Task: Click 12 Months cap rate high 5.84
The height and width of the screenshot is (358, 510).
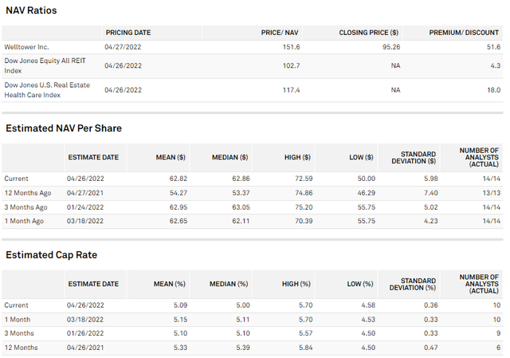Action: pos(306,348)
